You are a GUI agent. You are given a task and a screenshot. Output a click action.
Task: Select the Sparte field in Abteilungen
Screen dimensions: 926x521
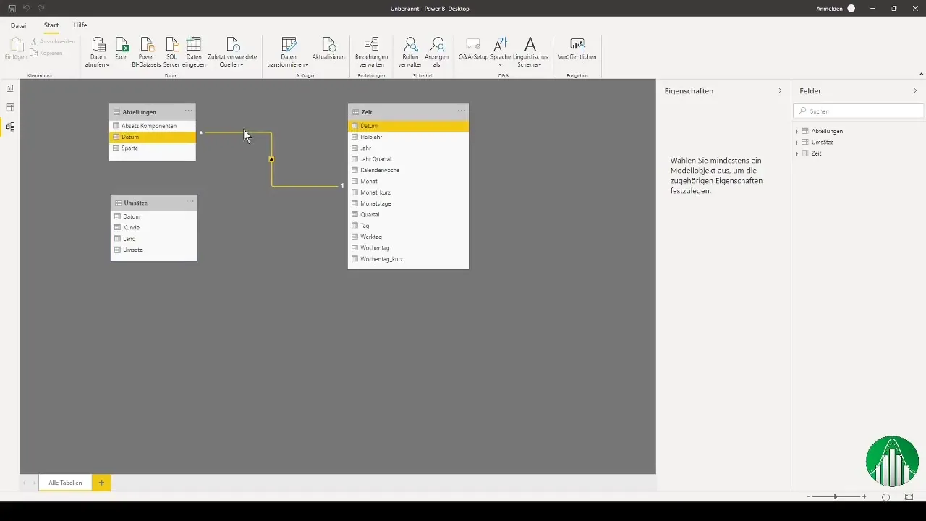[x=153, y=148]
